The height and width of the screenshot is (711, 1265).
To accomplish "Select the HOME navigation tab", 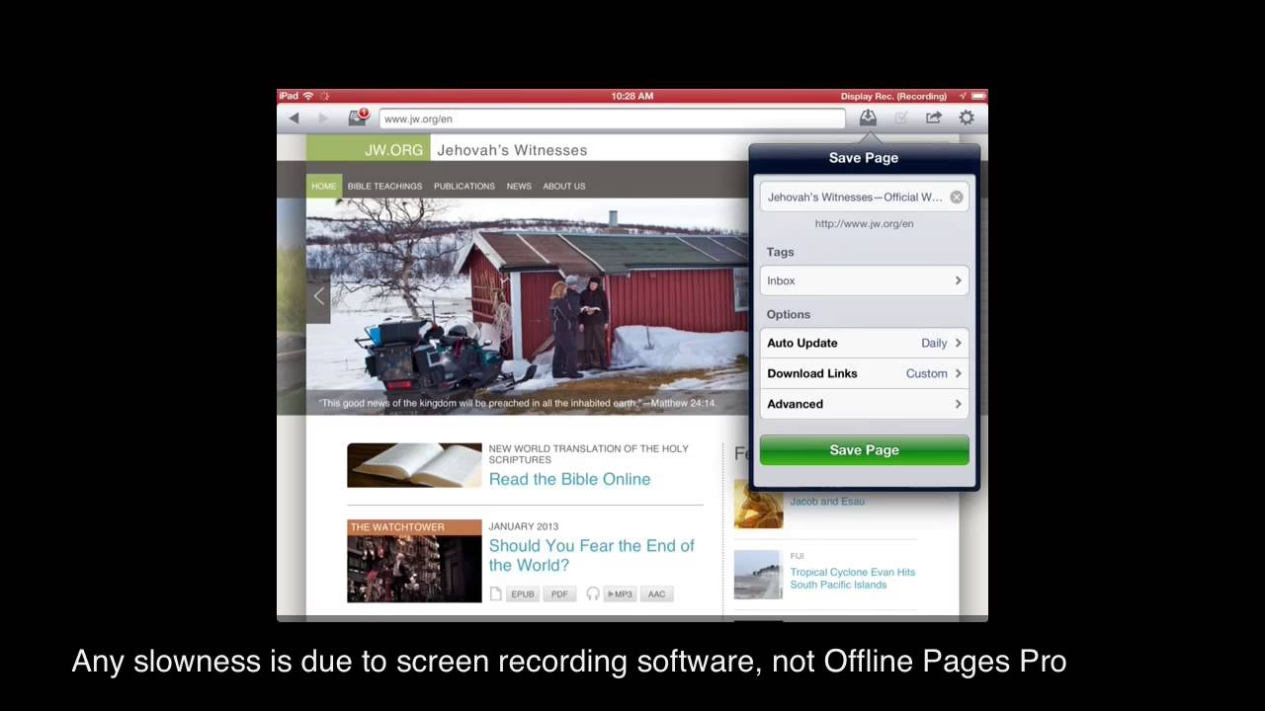I will [324, 186].
